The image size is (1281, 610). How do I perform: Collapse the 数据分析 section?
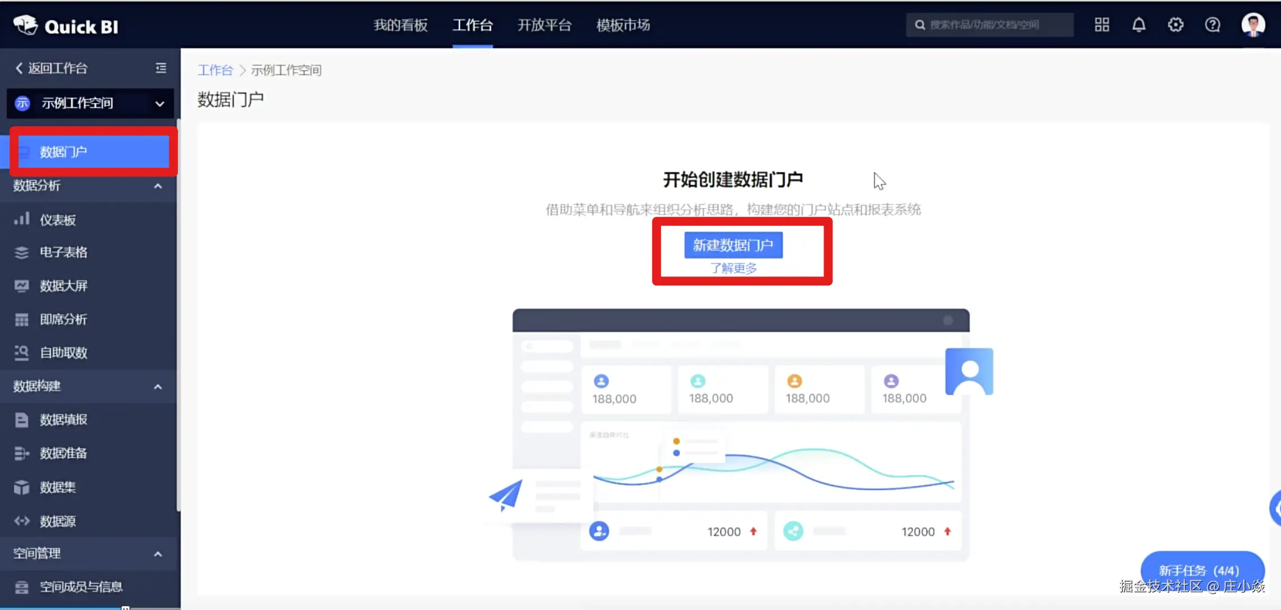click(x=158, y=186)
